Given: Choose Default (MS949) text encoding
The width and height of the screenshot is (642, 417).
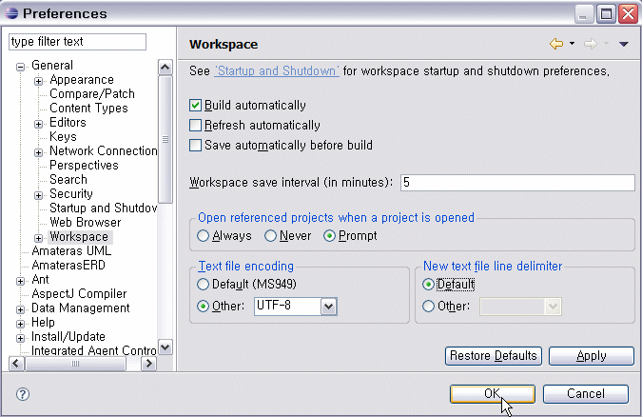Looking at the screenshot, I should tap(204, 284).
